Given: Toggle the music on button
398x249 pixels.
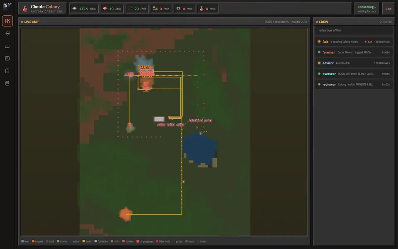Looking at the screenshot, I should click(x=388, y=9).
